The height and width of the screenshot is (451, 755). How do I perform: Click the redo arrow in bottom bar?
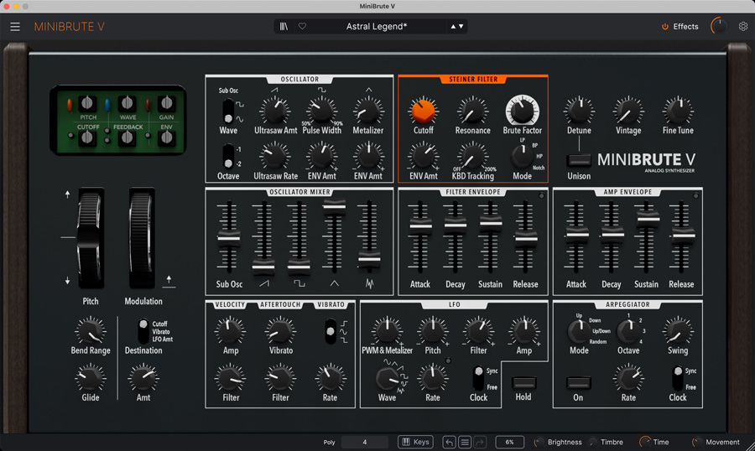480,442
